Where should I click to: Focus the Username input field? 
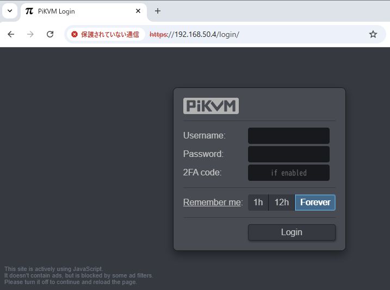tap(288, 136)
